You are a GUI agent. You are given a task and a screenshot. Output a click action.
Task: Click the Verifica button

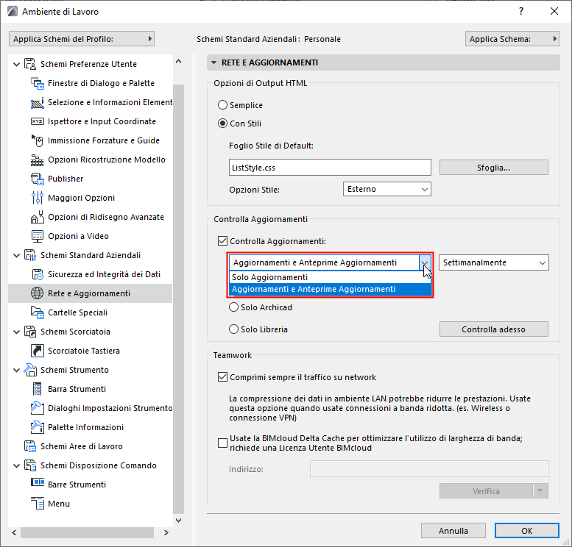click(x=486, y=491)
